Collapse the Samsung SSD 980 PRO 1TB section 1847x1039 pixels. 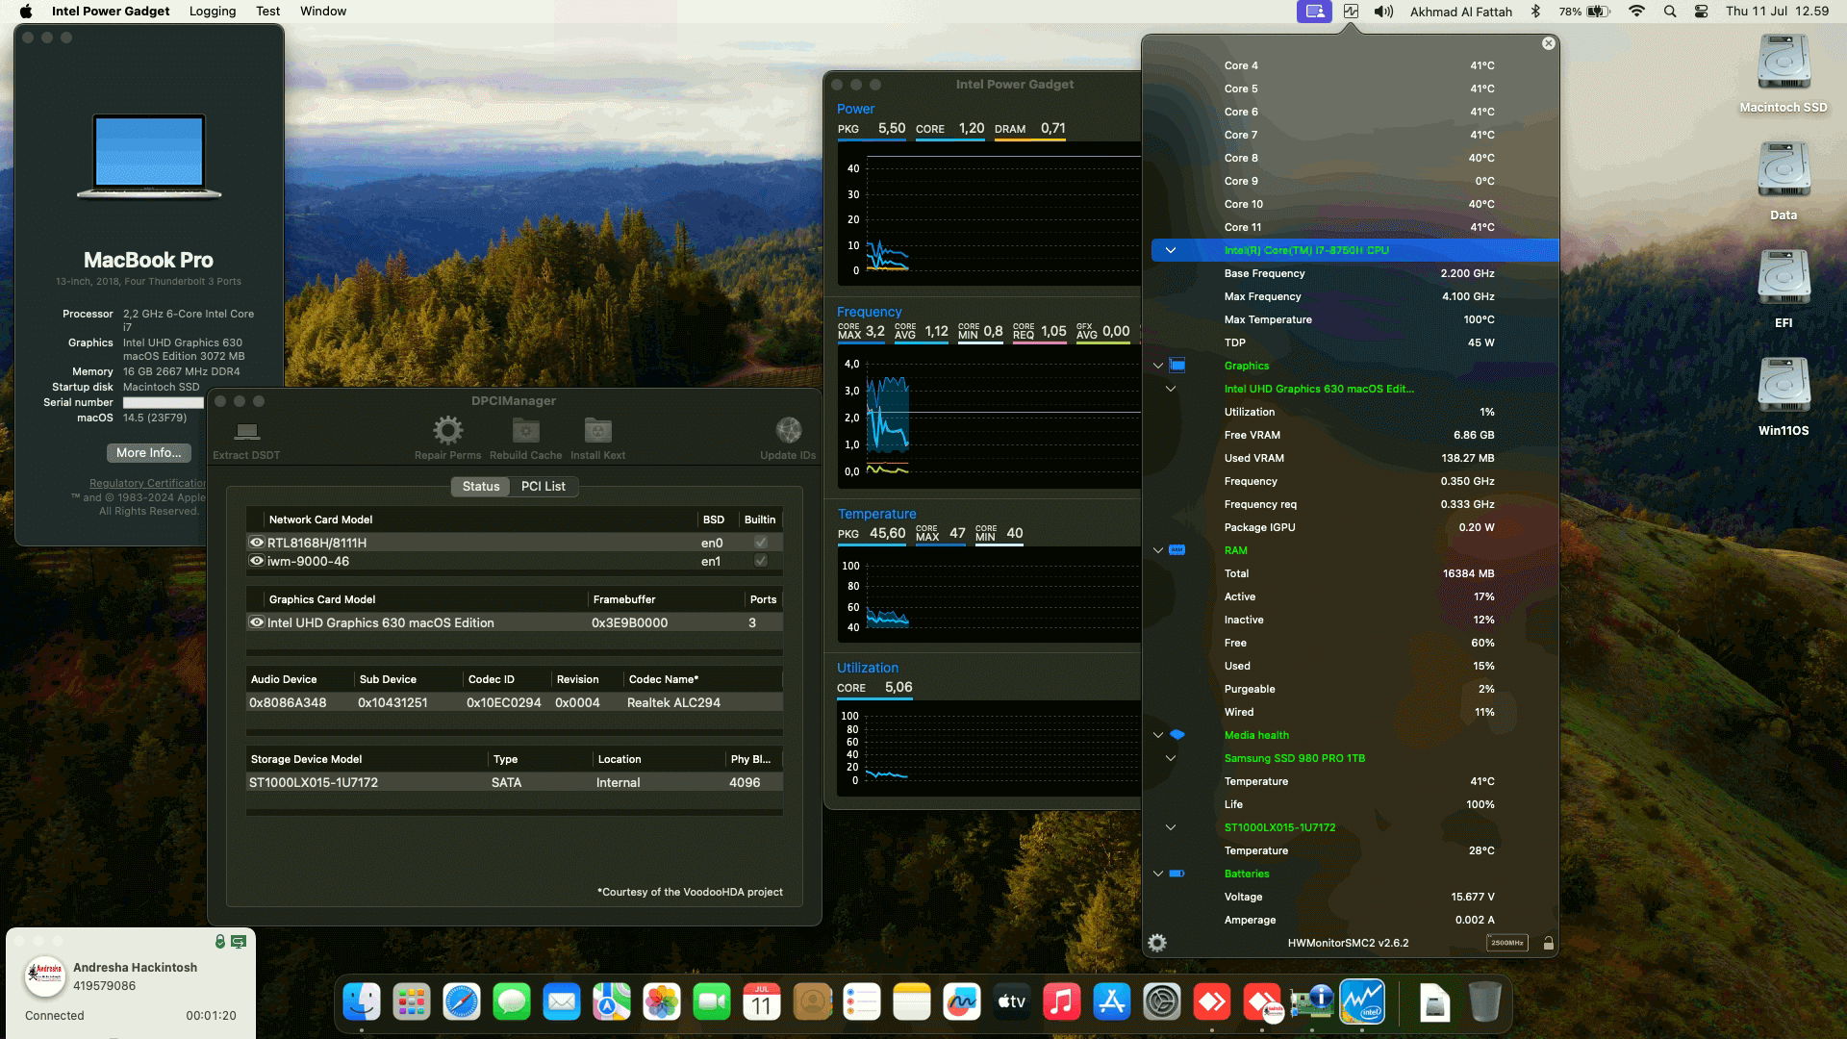coord(1171,757)
